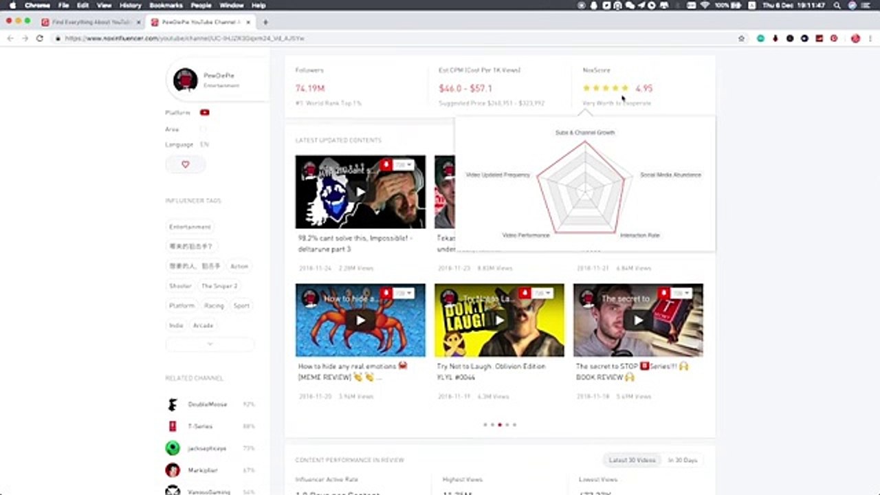Click the heart favorite button

pos(185,164)
